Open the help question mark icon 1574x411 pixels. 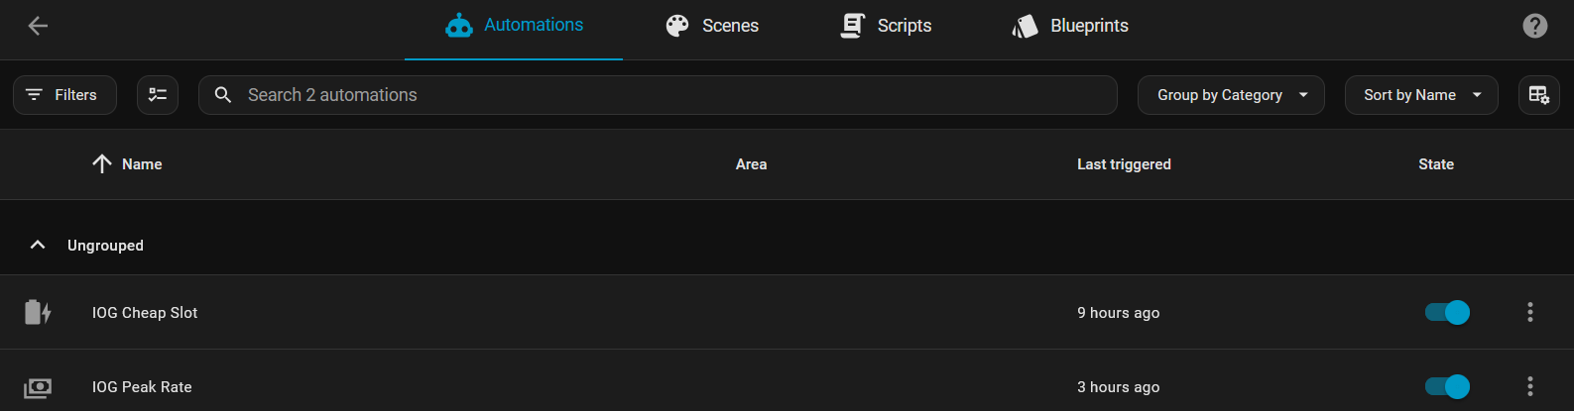coord(1534,26)
